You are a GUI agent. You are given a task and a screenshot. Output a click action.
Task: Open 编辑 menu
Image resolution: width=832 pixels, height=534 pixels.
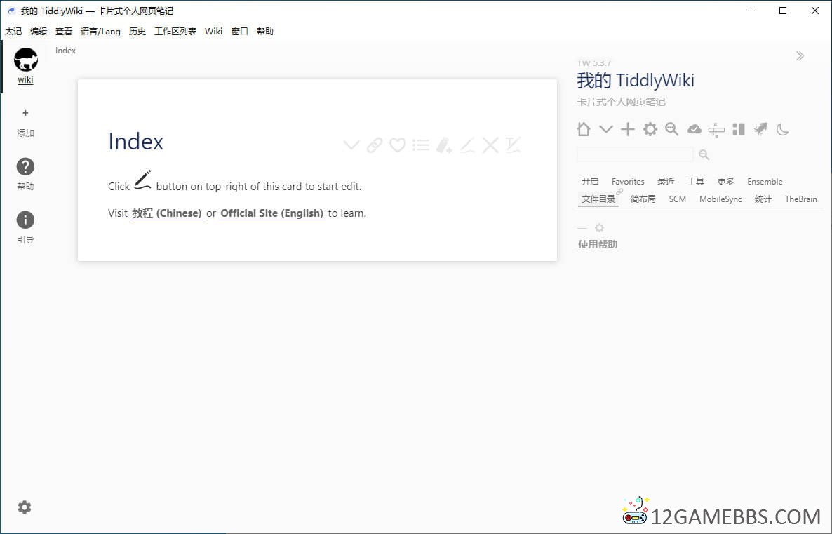38,32
